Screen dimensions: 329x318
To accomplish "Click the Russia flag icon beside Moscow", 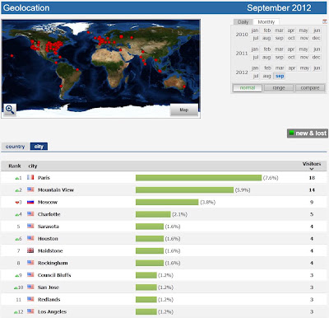I will (30, 202).
